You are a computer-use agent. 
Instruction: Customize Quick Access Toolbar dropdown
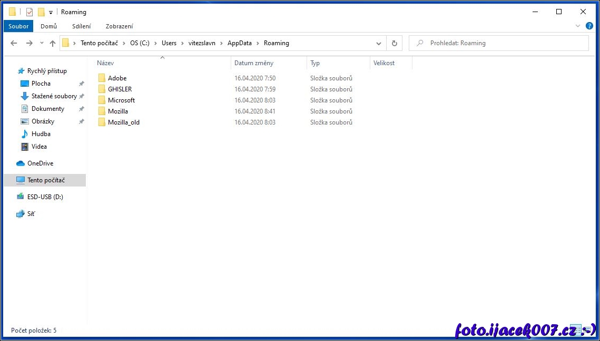[x=51, y=12]
